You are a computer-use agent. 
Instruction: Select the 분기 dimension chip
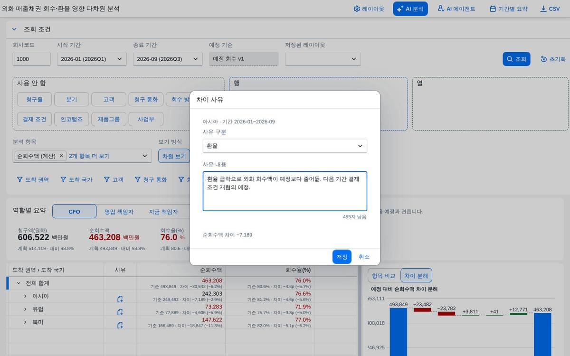pyautogui.click(x=71, y=99)
